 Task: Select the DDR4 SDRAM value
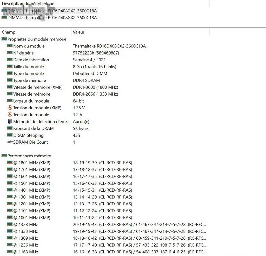coord(86,80)
